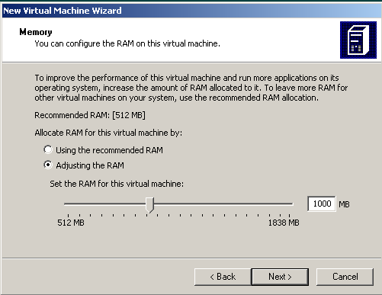Click the 'Adjusting the RAM' label text
Viewport: 382px width, 295px height.
click(x=90, y=165)
